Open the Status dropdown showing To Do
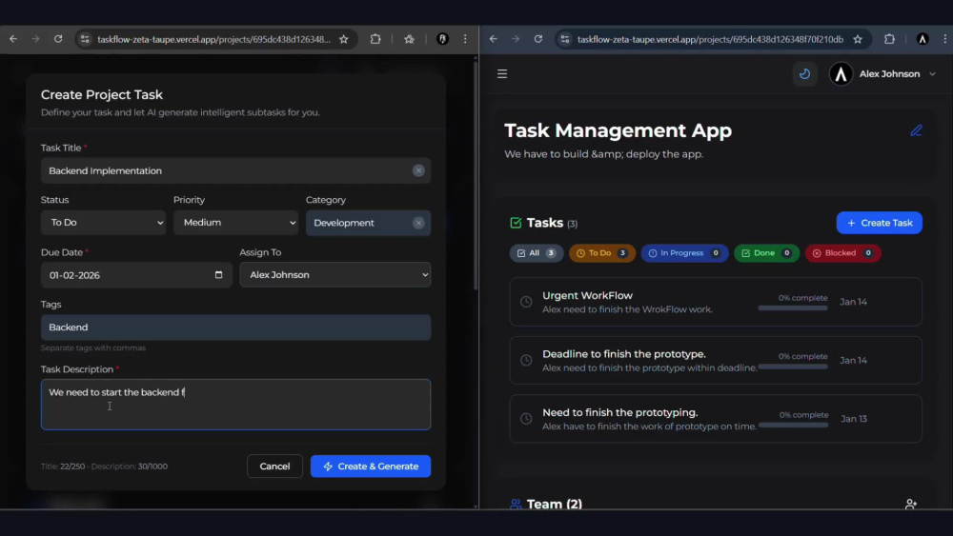Image resolution: width=953 pixels, height=536 pixels. coord(103,223)
